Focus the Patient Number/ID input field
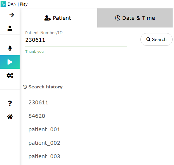The image size is (174, 165). (76, 40)
